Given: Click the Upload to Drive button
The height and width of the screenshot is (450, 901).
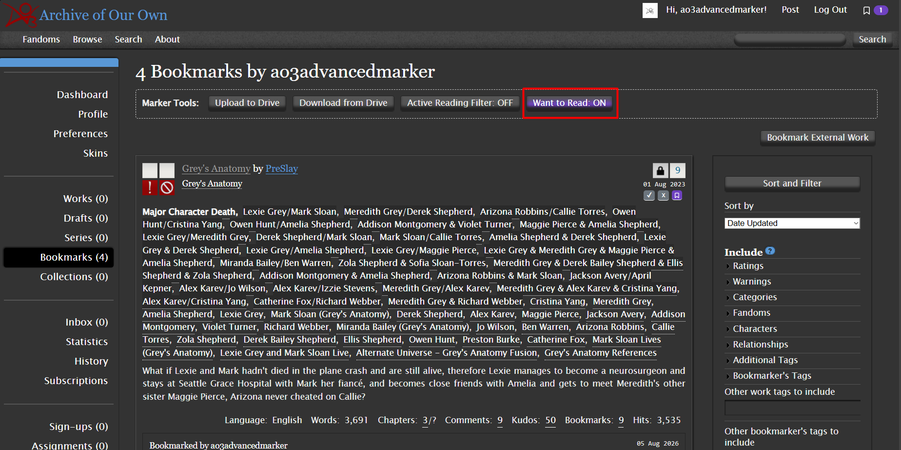Looking at the screenshot, I should pyautogui.click(x=247, y=103).
